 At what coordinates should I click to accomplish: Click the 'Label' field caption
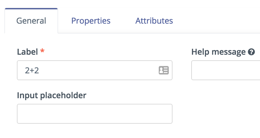[27, 52]
